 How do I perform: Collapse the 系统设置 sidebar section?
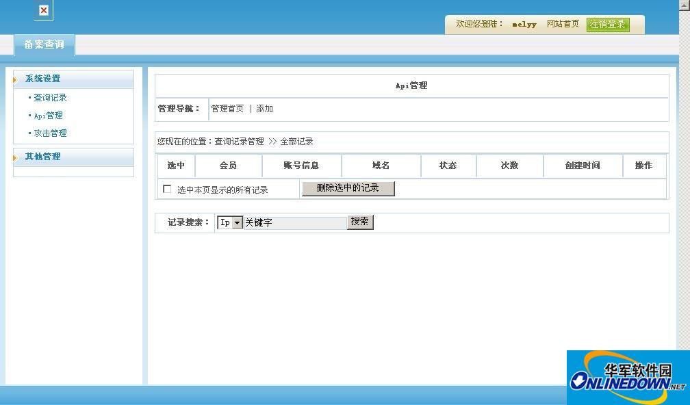pos(43,79)
